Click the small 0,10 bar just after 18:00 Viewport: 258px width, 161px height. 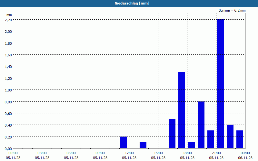pyautogui.click(x=191, y=145)
